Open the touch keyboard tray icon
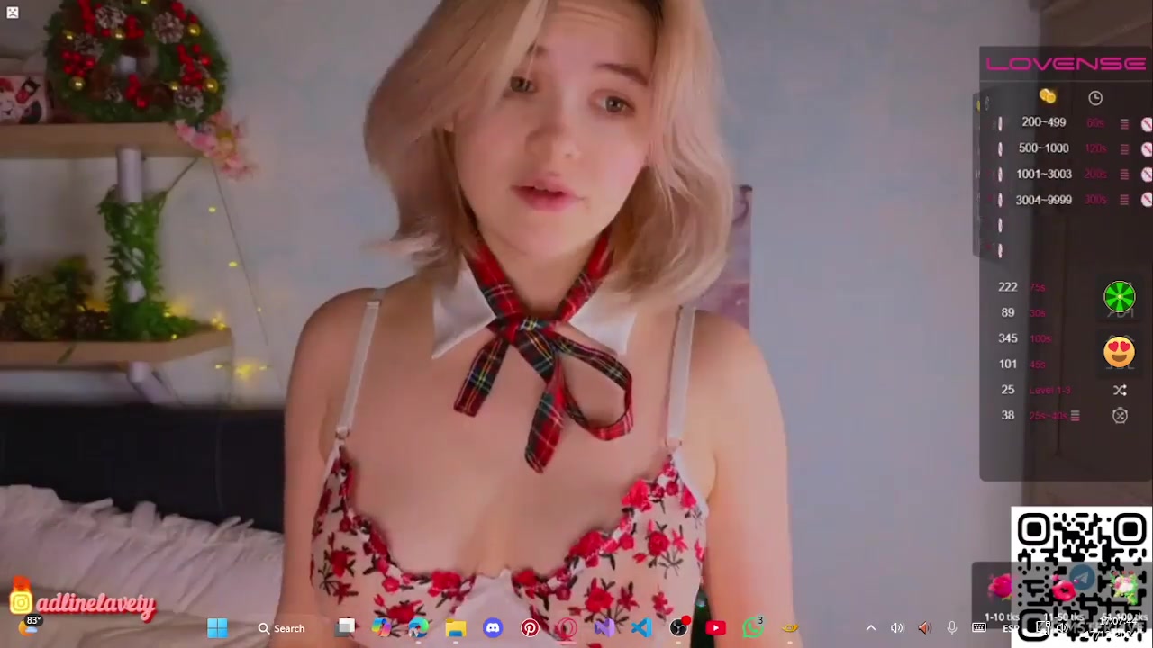The height and width of the screenshot is (648, 1153). coord(979,628)
